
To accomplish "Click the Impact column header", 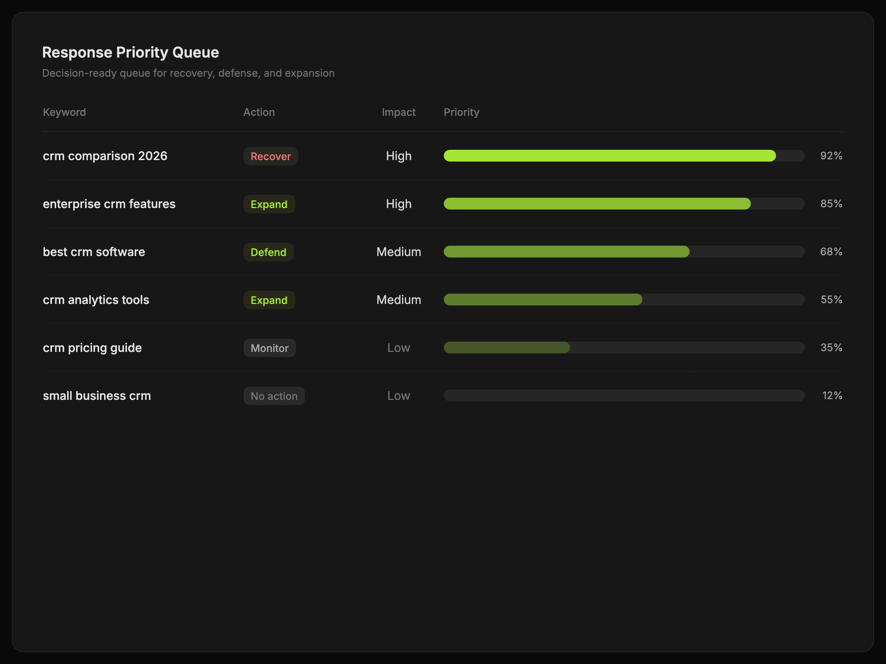I will 398,112.
